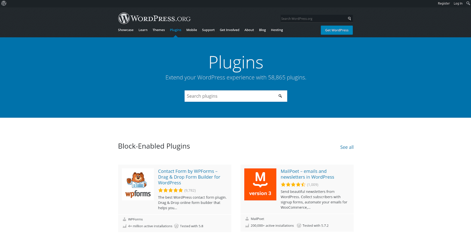Submit the WordPress.org search magnifier button

[x=349, y=19]
